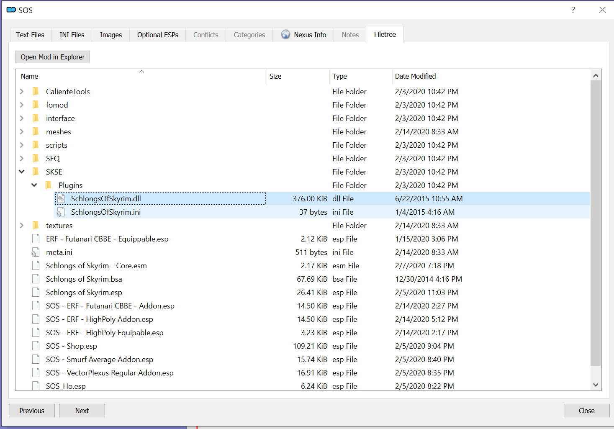Select SOS - ERF - HighPoly Equipable.esp
Viewport: 614px width, 429px height.
point(303,332)
